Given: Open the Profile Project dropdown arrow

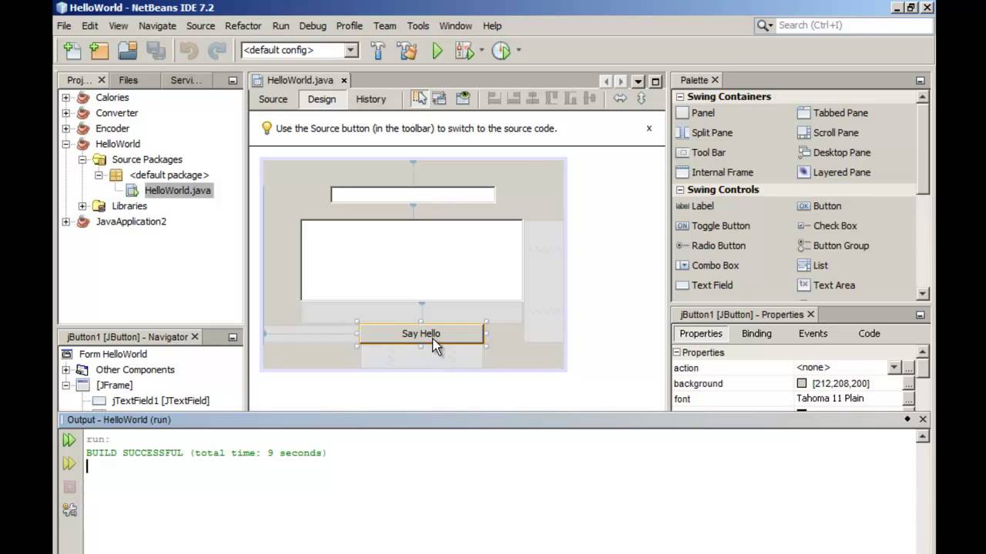Looking at the screenshot, I should click(518, 51).
